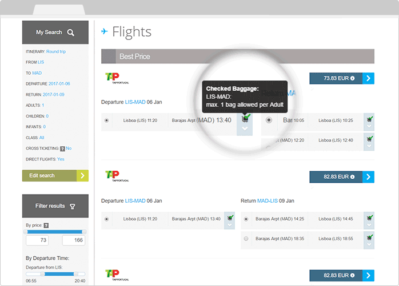The width and height of the screenshot is (399, 286).
Task: Expand details of magnified Lisboa 11:20 flight
Action: coord(245,128)
